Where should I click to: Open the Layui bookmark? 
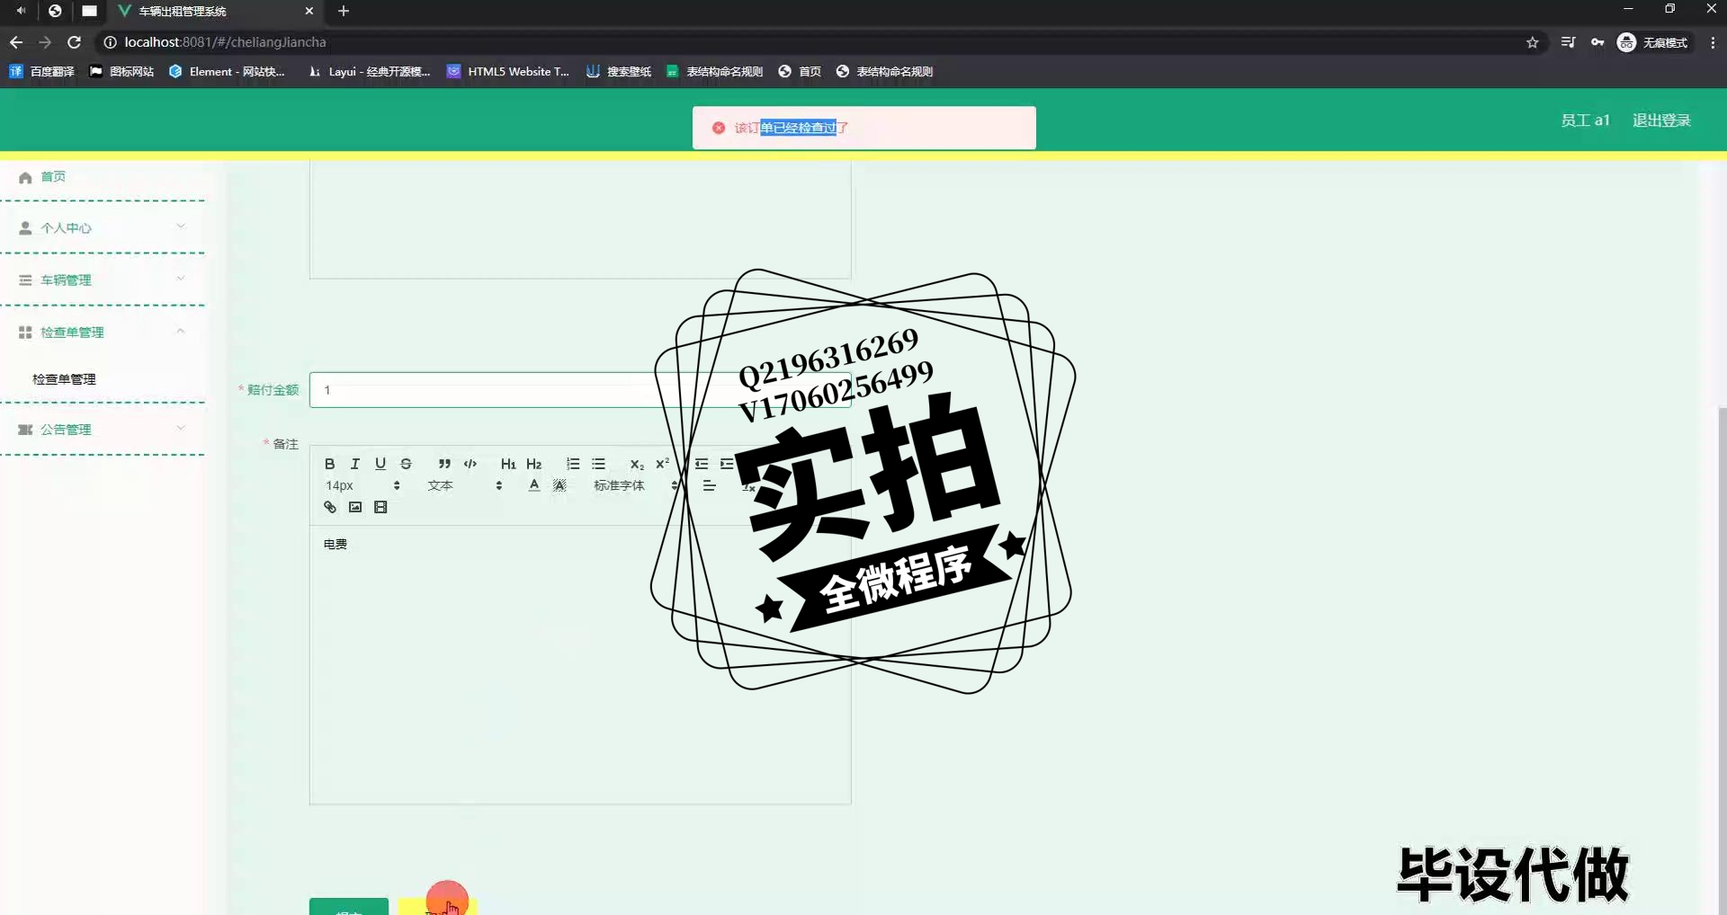pos(369,72)
